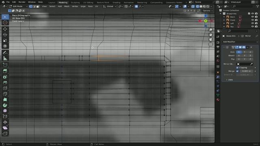The width and height of the screenshot is (260, 146).
Task: Switch to the Sculpting workspace tab
Action: click(75, 2)
